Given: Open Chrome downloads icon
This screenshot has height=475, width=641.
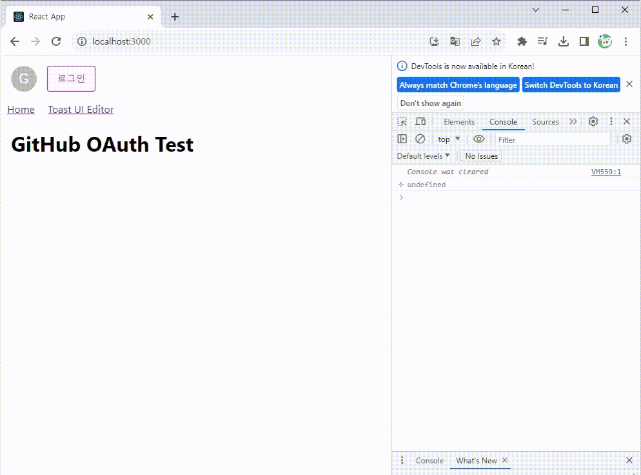Looking at the screenshot, I should pos(564,41).
